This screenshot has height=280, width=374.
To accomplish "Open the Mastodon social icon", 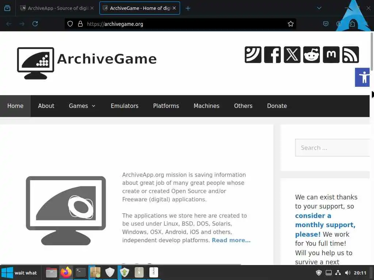I will pyautogui.click(x=331, y=55).
